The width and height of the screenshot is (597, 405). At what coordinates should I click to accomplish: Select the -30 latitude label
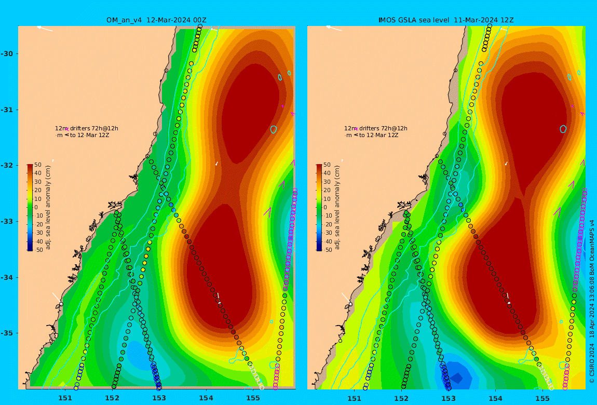(x=7, y=53)
